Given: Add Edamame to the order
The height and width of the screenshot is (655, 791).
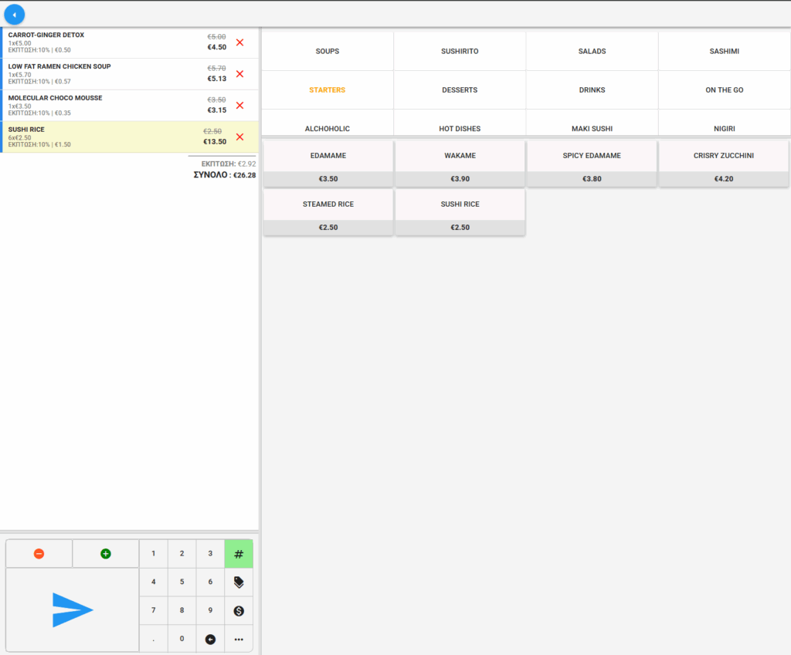Looking at the screenshot, I should [x=328, y=163].
